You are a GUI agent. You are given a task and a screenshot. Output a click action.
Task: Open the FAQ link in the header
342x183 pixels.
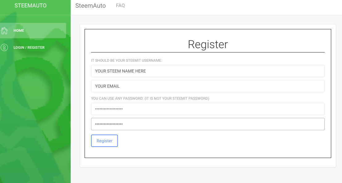click(120, 6)
